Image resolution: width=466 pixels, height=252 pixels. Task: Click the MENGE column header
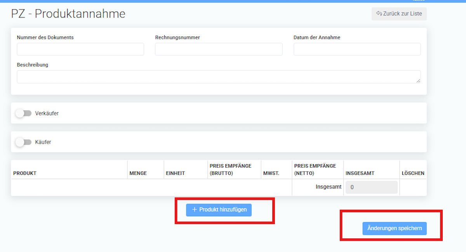point(138,173)
